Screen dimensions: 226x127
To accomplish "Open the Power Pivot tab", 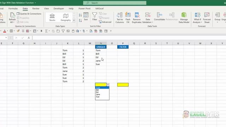I will tap(84, 8).
